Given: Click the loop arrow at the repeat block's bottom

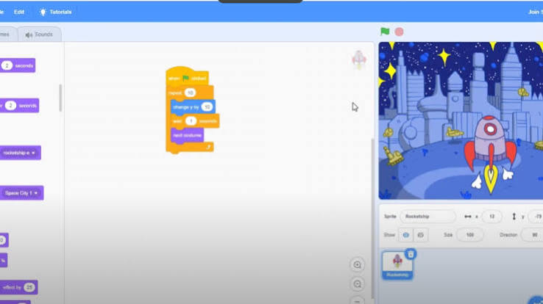Looking at the screenshot, I should coord(208,147).
